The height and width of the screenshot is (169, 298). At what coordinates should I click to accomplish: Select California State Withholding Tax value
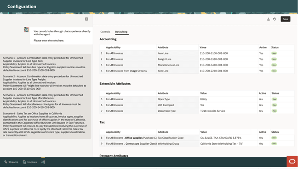222,144
